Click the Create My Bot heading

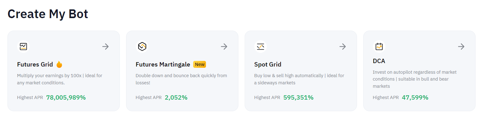click(x=48, y=14)
